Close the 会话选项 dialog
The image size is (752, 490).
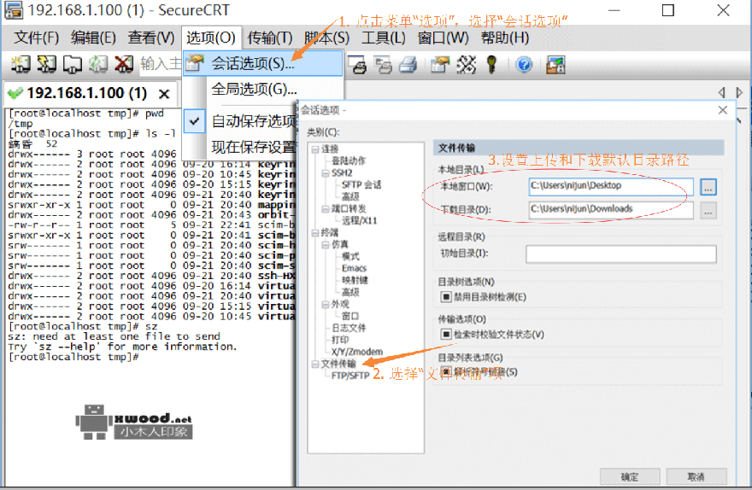tap(723, 110)
